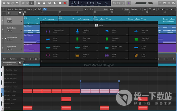Open Snap Smart dropdown
The width and height of the screenshot is (177, 111).
coord(116,9)
